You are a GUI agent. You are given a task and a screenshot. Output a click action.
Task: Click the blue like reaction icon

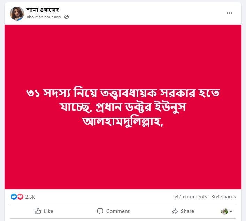(x=14, y=197)
